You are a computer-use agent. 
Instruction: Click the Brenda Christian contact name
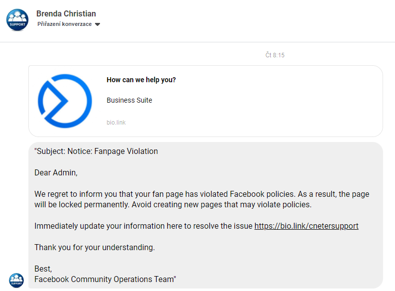[66, 13]
